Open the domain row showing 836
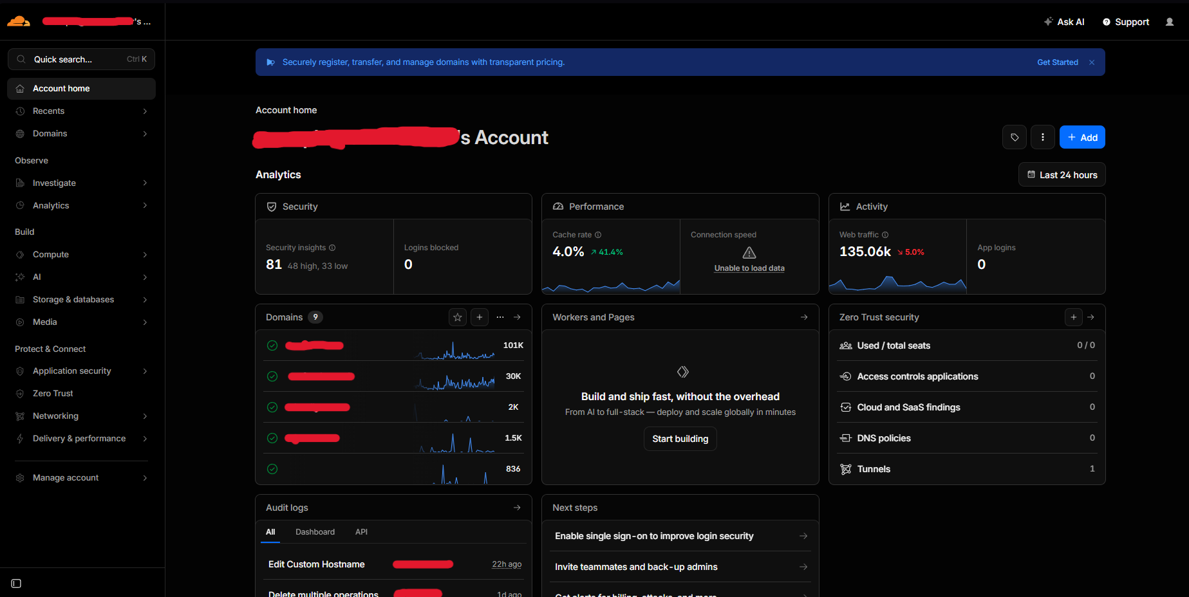1189x597 pixels. tap(394, 469)
